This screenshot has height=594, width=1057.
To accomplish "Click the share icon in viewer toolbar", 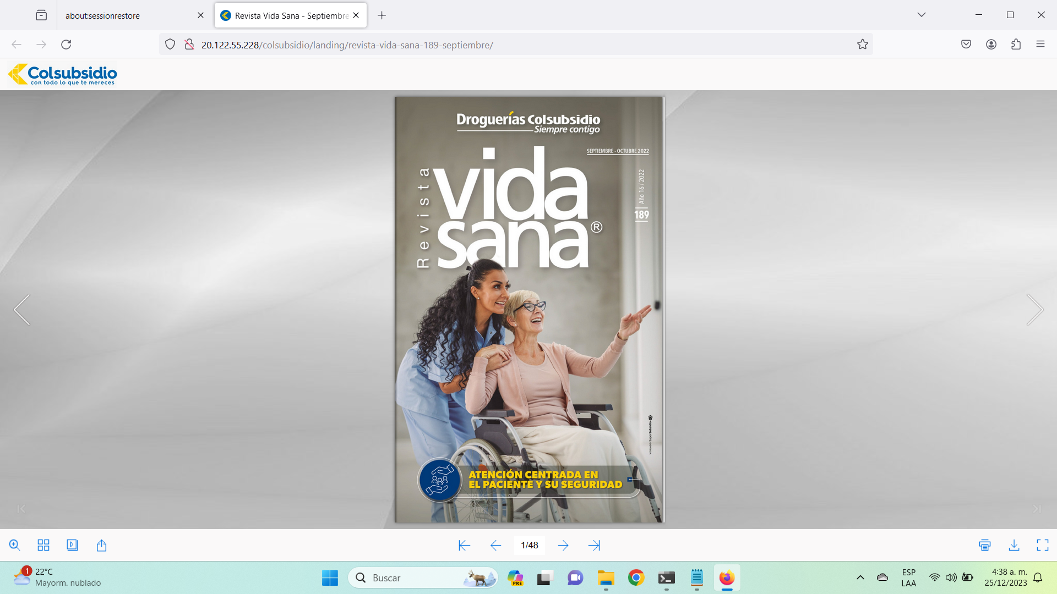I will (101, 545).
